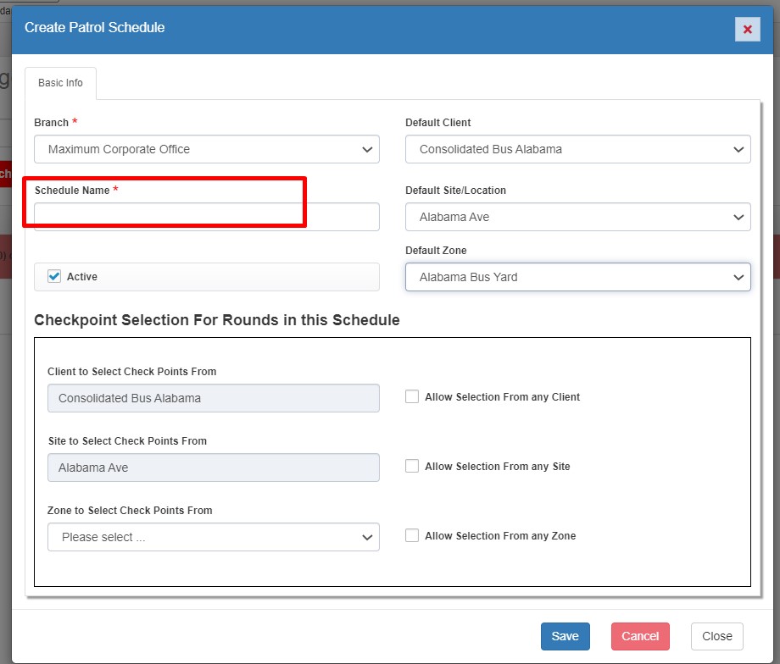Viewport: 780px width, 664px height.
Task: Tick Allow Selection From any Site
Action: (x=412, y=466)
